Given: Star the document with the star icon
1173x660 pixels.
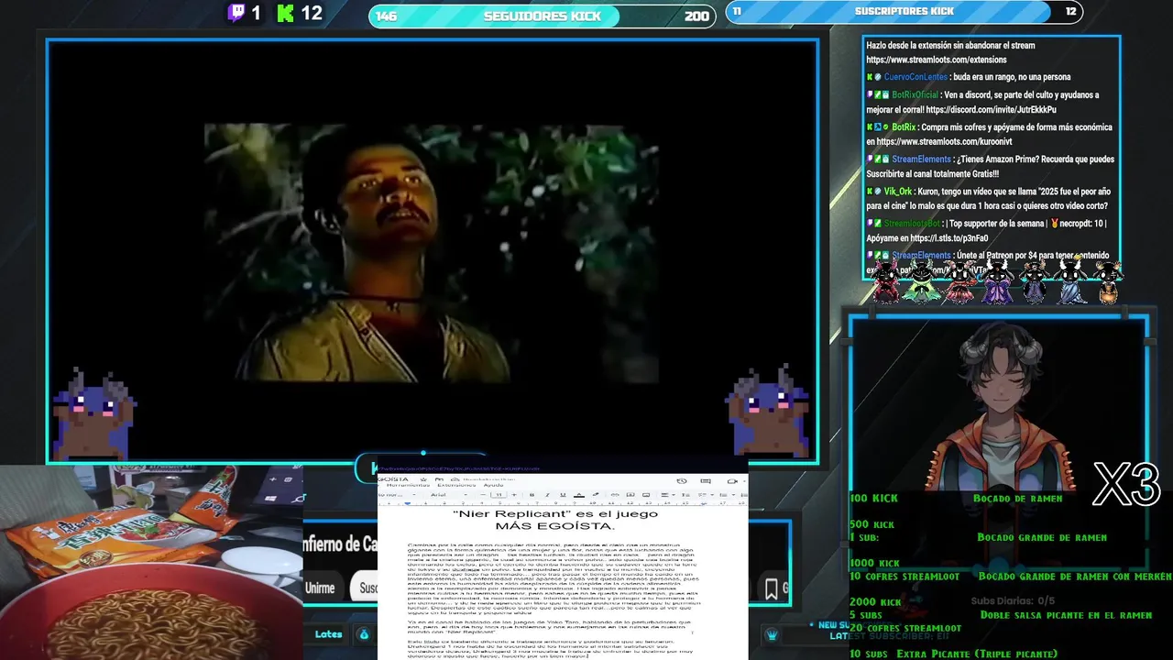Looking at the screenshot, I should [424, 479].
